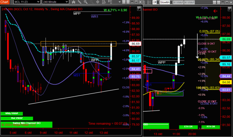Screen dimensions: 233x137
Task: Expand the toolbar overflow arrow in left chart
Action: coord(120,2)
